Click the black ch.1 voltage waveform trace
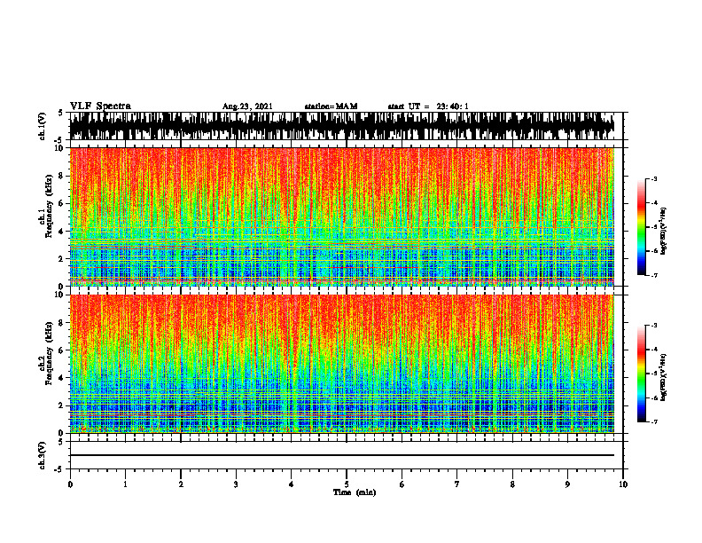Image resolution: width=702 pixels, height=543 pixels. [x=341, y=126]
